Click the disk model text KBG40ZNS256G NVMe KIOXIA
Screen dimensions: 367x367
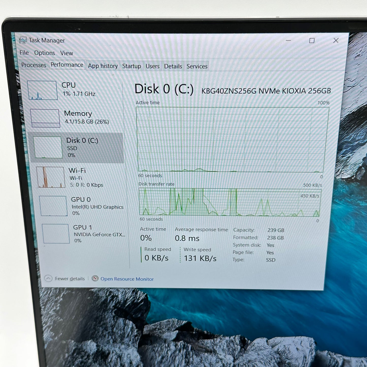tap(266, 91)
